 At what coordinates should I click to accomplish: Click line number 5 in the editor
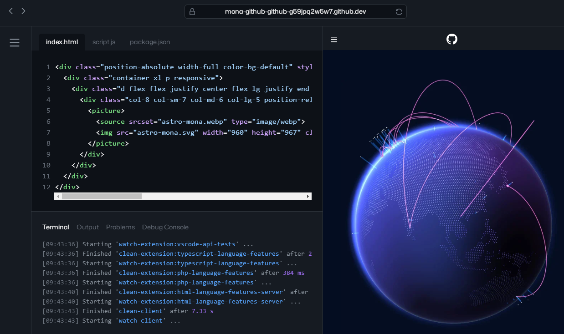point(48,111)
